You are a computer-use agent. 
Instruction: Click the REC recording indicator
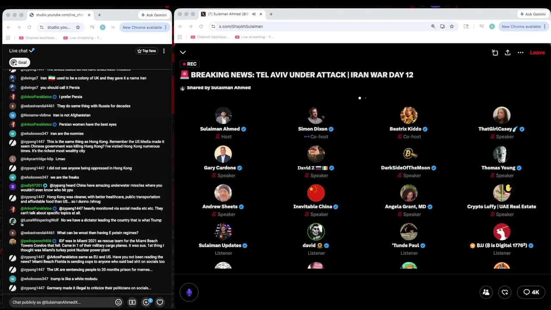189,64
